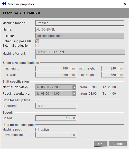Click the active machines field showing 1.0
This screenshot has height=149, width=129.
click(x=56, y=135)
